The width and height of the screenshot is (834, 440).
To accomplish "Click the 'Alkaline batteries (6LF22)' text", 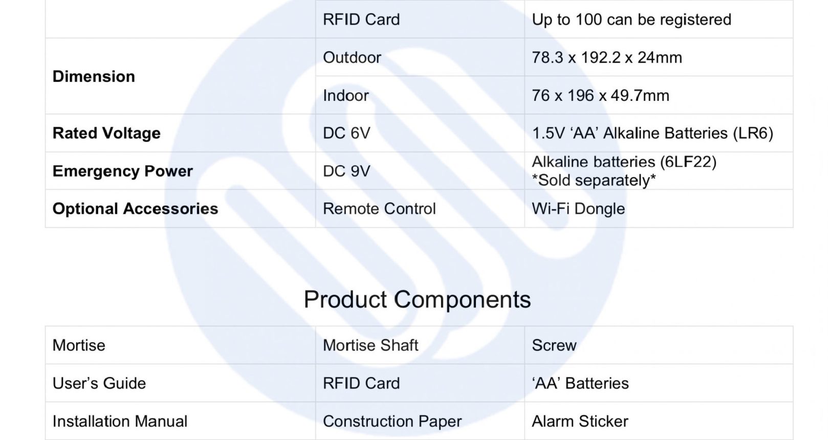I will [624, 162].
